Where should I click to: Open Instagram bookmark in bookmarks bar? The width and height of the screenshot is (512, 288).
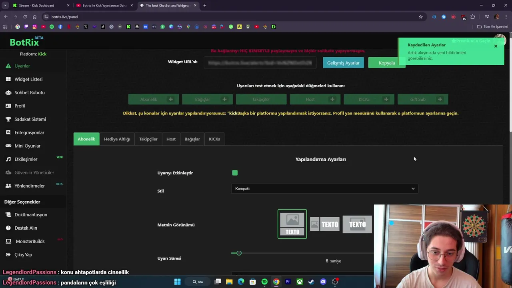point(34,27)
